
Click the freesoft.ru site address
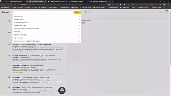coord(15,67)
